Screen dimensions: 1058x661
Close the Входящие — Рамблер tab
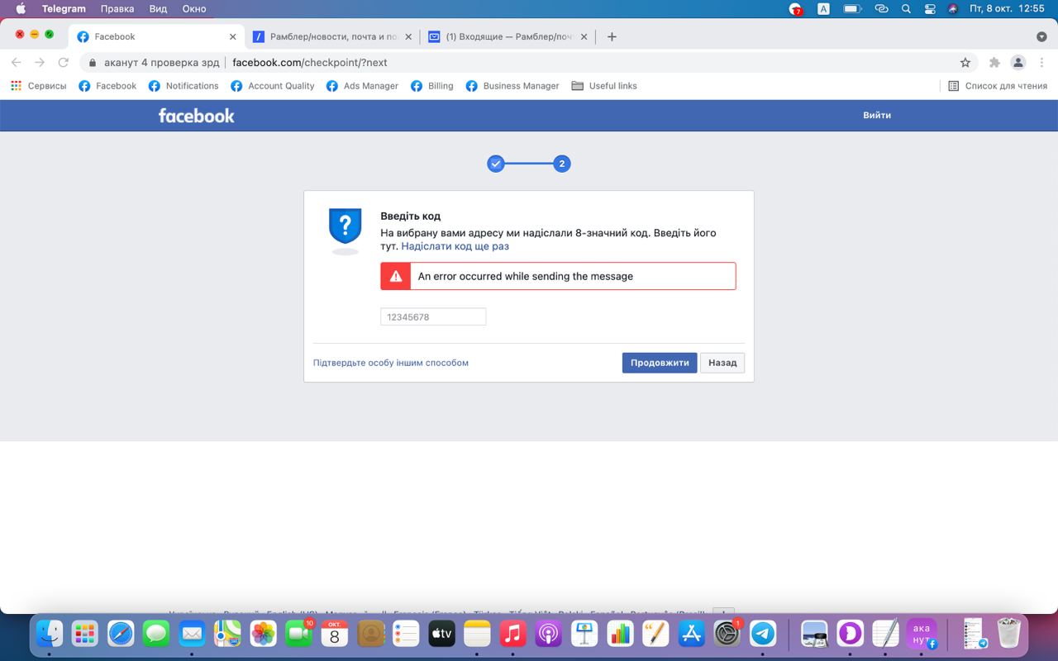pos(584,36)
